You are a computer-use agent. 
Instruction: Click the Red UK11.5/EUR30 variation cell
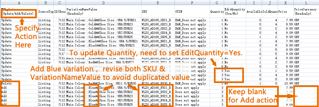coord(103,83)
